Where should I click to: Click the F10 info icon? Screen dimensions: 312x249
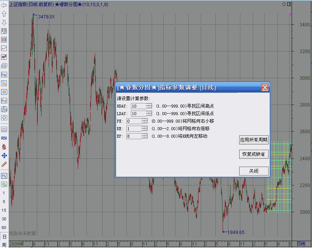click(x=4, y=74)
